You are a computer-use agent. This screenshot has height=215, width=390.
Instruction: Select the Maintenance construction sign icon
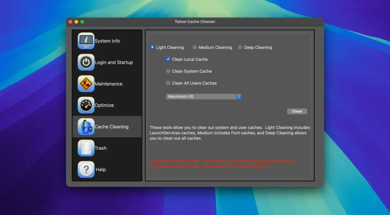point(86,84)
